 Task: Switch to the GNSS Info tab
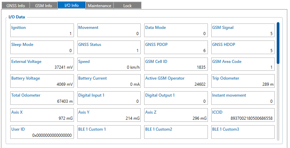[15, 6]
